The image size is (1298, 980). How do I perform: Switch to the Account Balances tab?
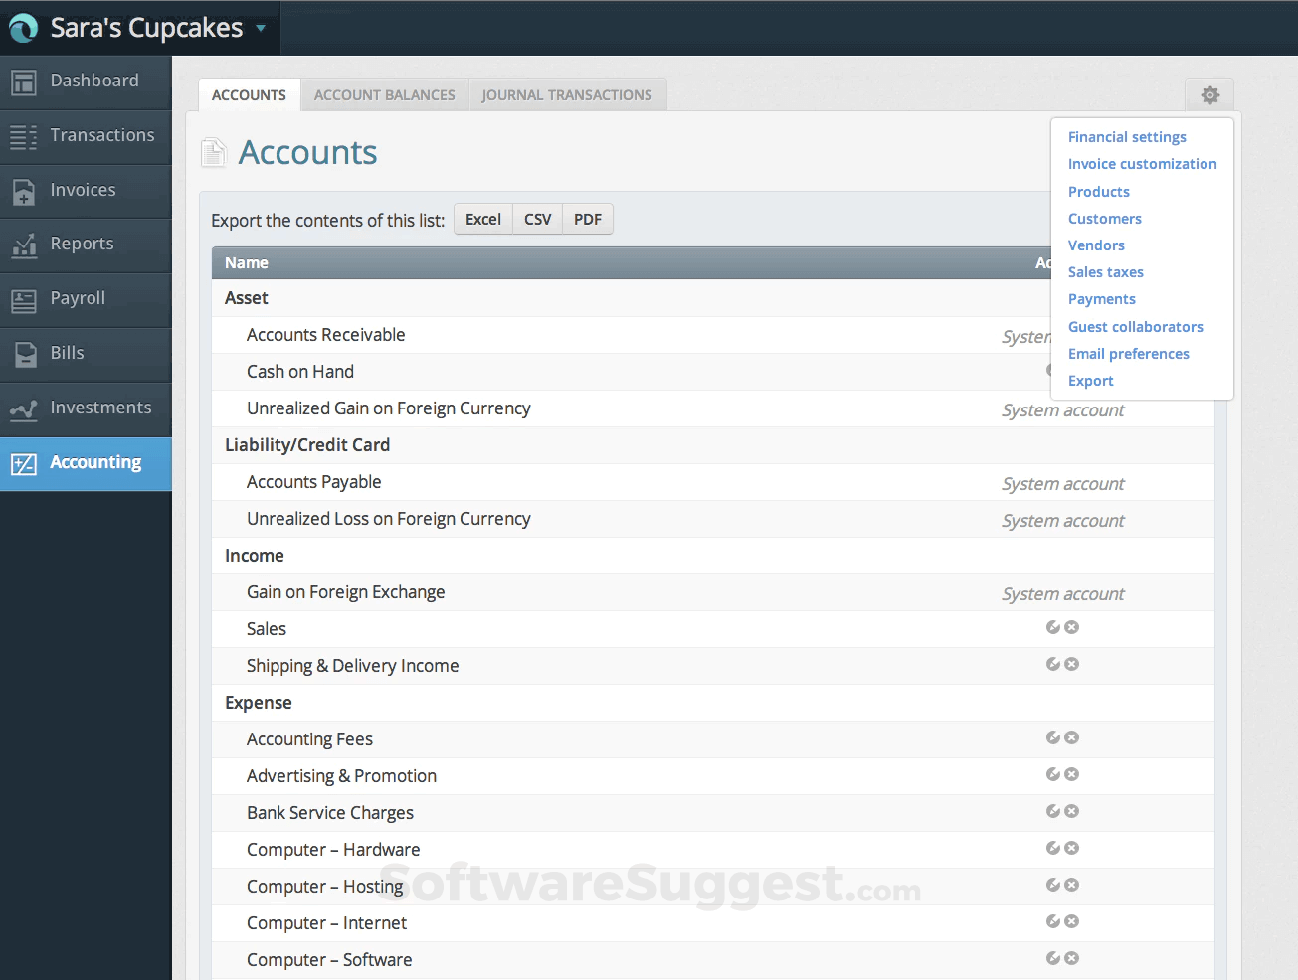click(384, 94)
